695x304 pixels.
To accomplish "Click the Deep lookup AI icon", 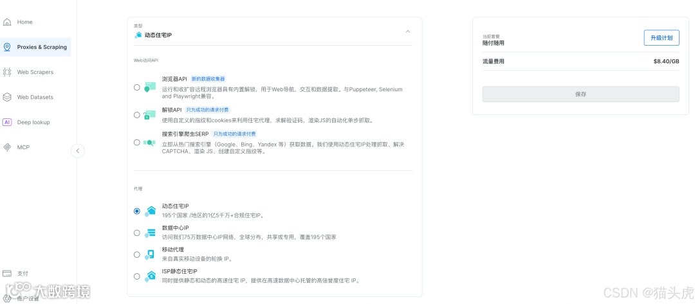I will (x=7, y=122).
